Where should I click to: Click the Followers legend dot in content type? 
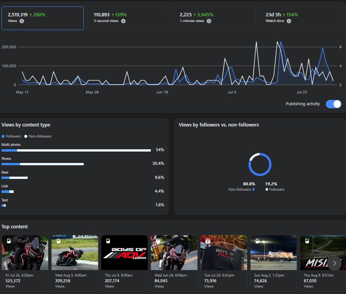click(3, 136)
